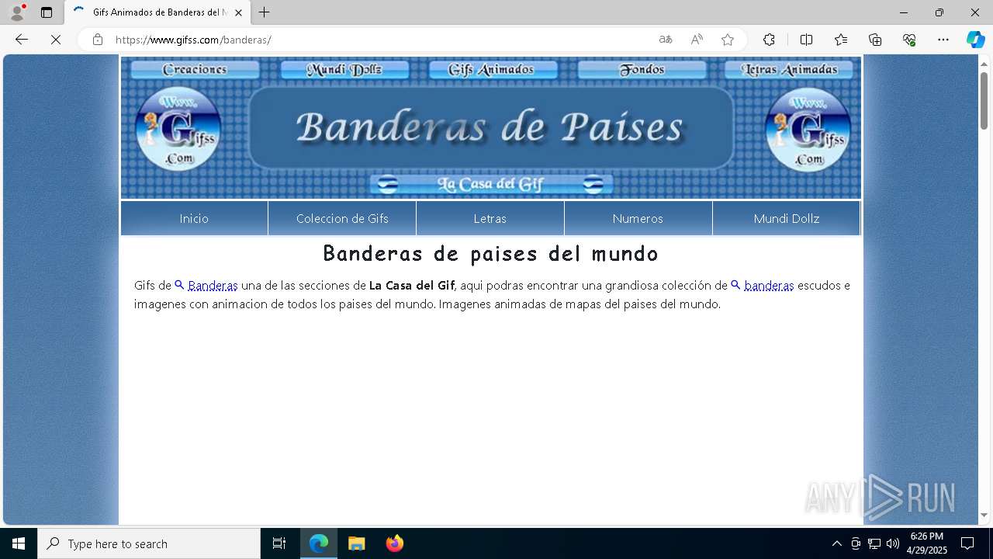Activate Read aloud icon
The image size is (993, 559).
tap(697, 40)
